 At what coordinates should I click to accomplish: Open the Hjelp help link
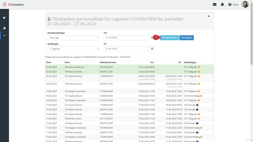233,5
